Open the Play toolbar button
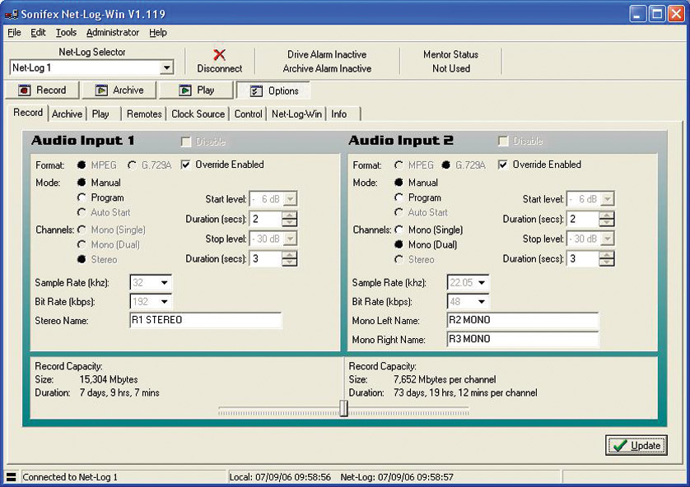Viewport: 690px width, 487px height. pyautogui.click(x=195, y=90)
